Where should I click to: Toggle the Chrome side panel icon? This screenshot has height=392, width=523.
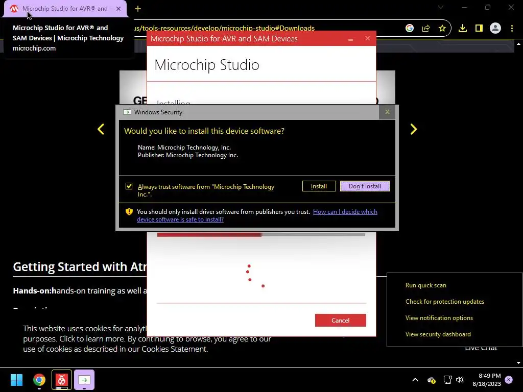[x=479, y=28]
